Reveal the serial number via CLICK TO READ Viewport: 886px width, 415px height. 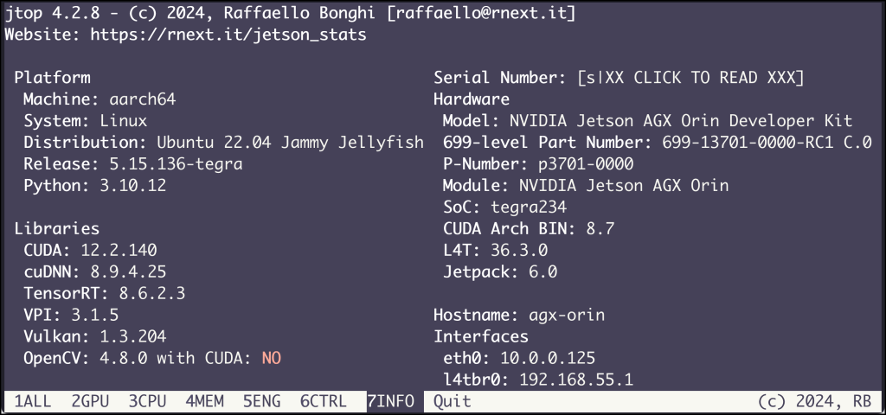tap(690, 78)
